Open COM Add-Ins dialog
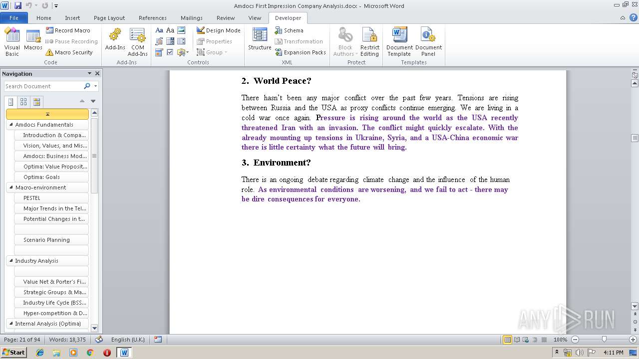Image resolution: width=639 pixels, height=359 pixels. point(137,42)
